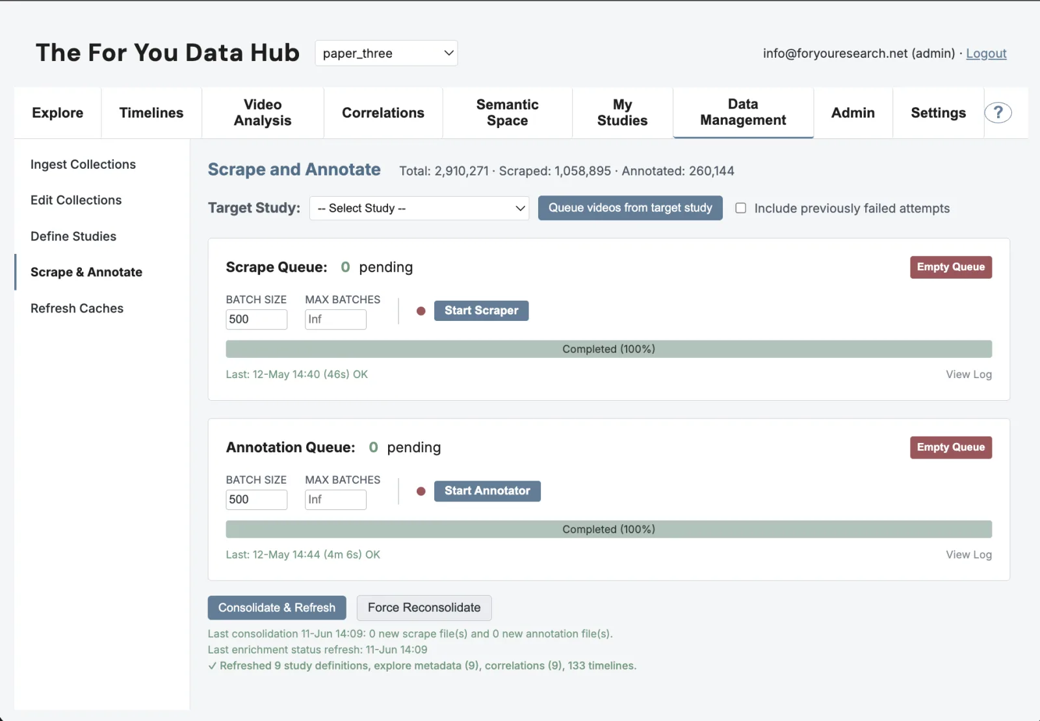Click the info@foryouresearch.net (admin) account text

[x=859, y=53]
